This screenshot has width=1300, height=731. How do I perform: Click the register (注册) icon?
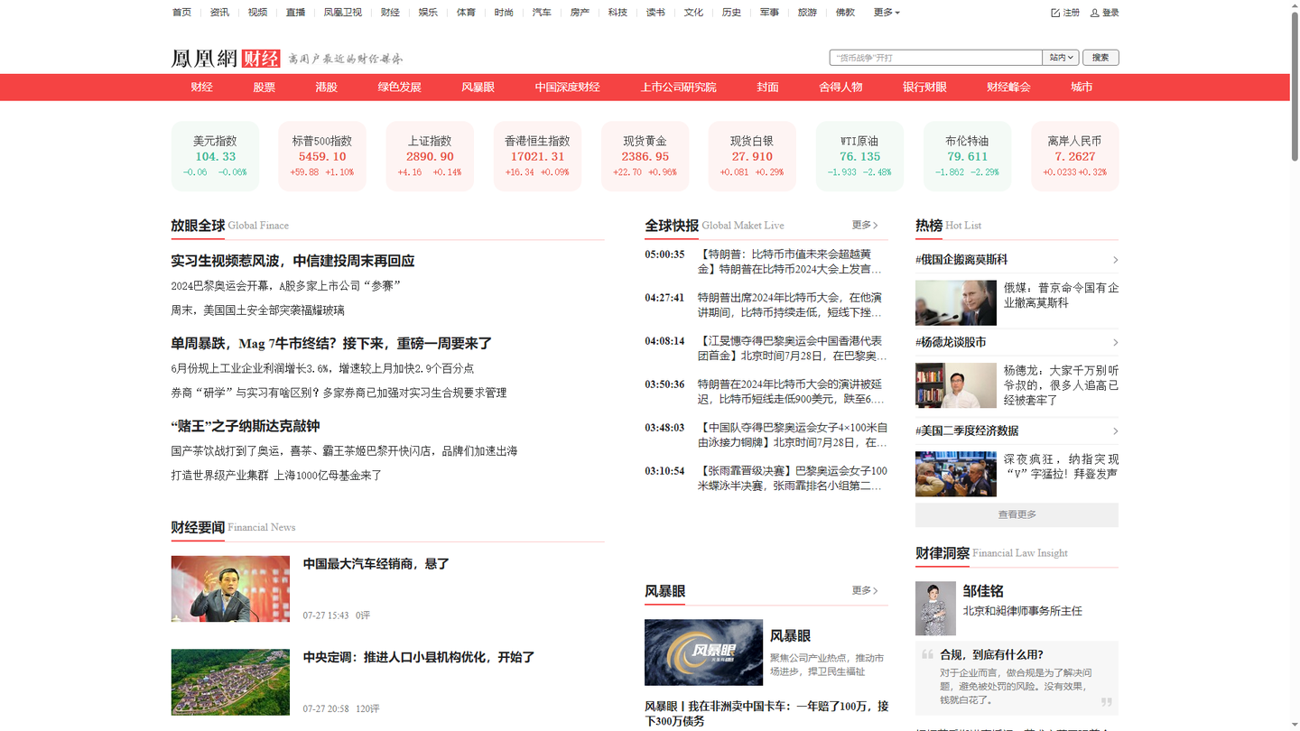click(1055, 13)
